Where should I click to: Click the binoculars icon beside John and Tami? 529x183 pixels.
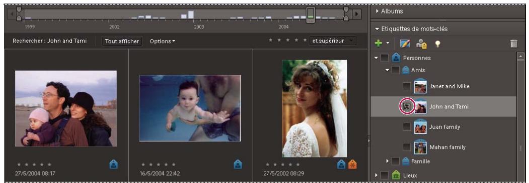[x=407, y=106]
